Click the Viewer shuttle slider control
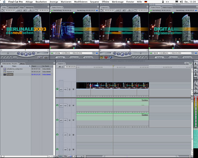The height and width of the screenshot is (158, 198). pos(8,53)
